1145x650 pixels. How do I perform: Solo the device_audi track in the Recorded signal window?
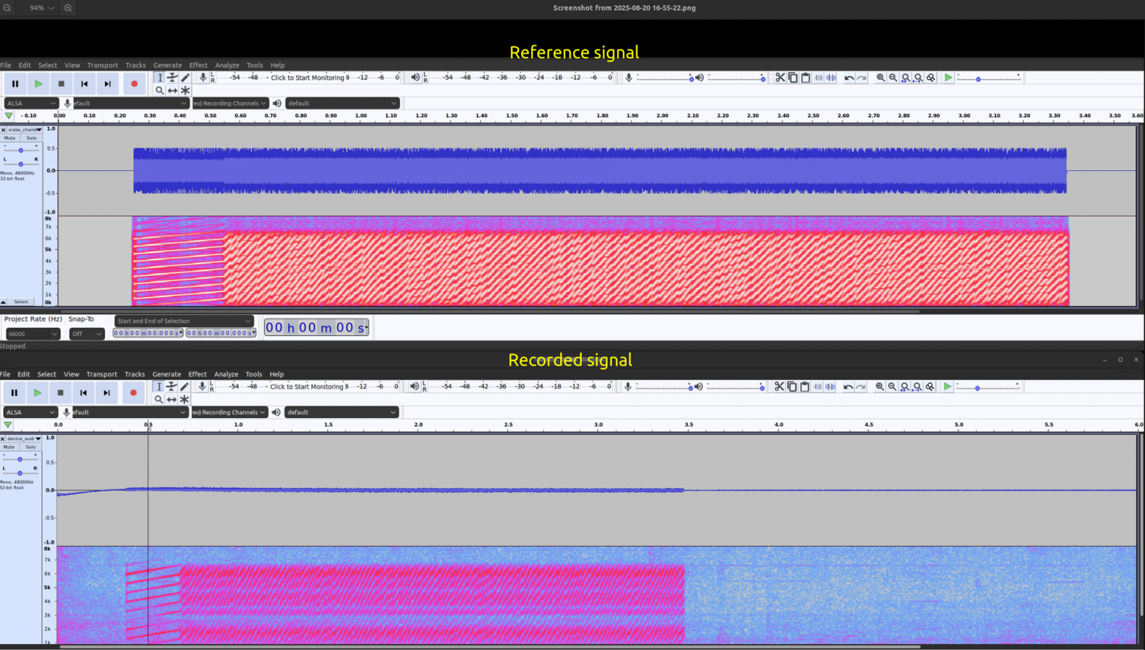tap(31, 447)
